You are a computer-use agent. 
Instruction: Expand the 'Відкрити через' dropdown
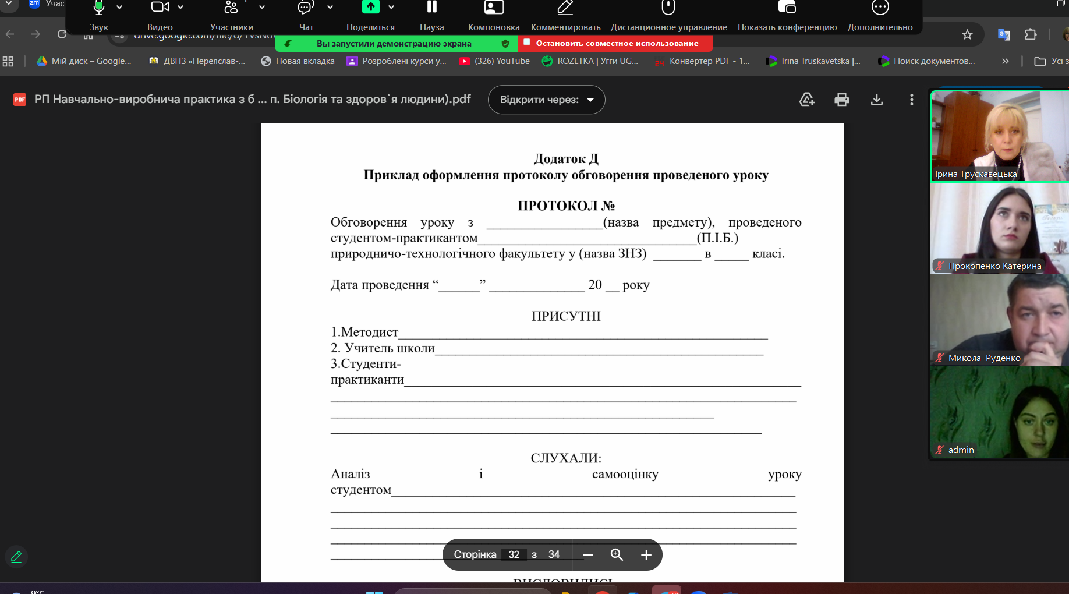pos(546,100)
